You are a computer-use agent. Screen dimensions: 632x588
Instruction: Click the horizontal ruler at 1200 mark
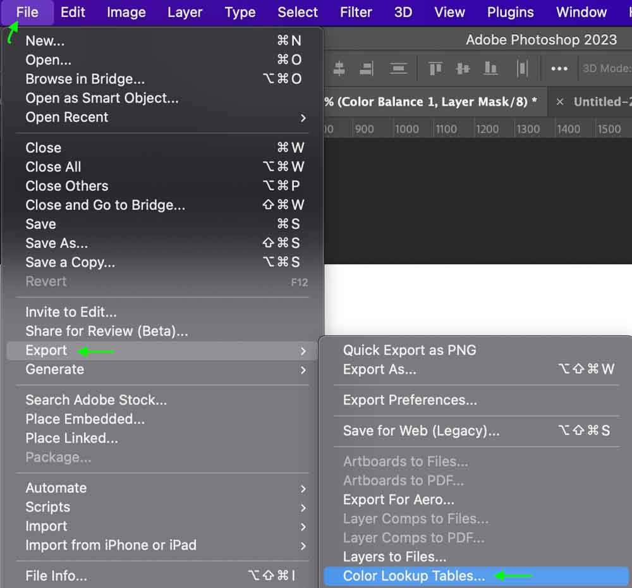[487, 129]
